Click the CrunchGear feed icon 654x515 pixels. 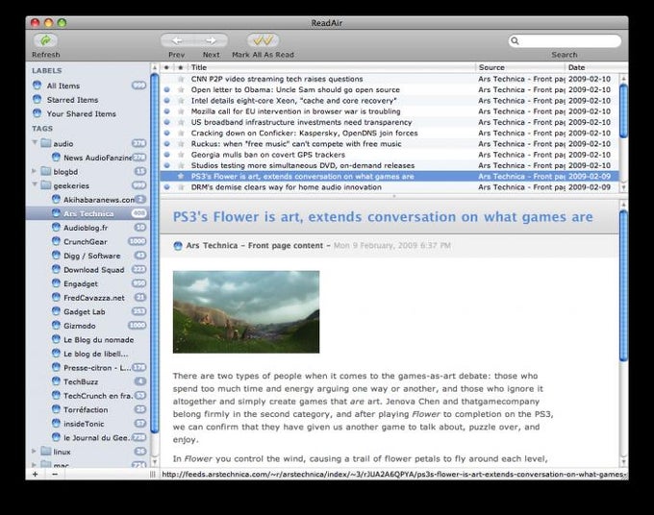57,242
